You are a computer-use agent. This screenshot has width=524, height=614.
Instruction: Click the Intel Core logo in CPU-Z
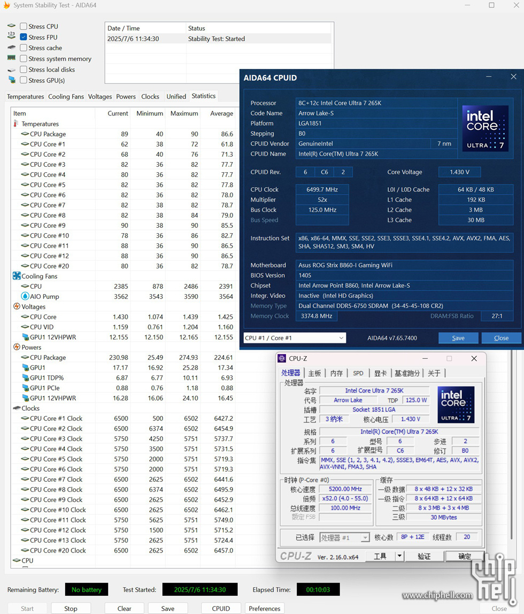click(x=456, y=404)
